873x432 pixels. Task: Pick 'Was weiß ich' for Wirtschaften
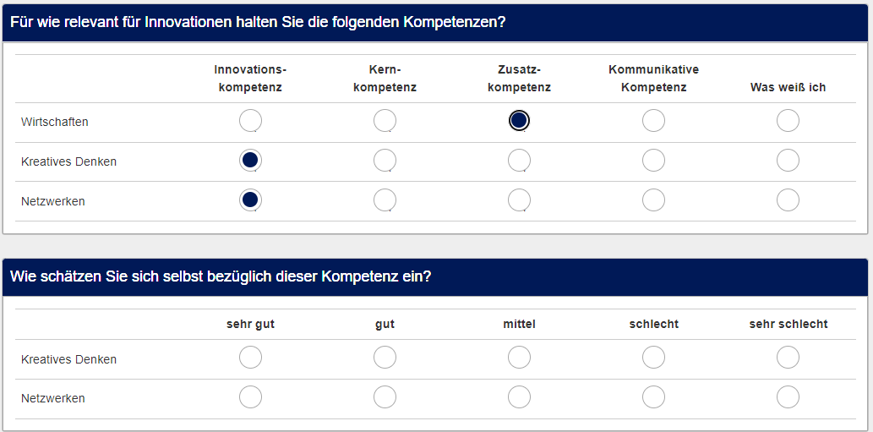pyautogui.click(x=788, y=121)
